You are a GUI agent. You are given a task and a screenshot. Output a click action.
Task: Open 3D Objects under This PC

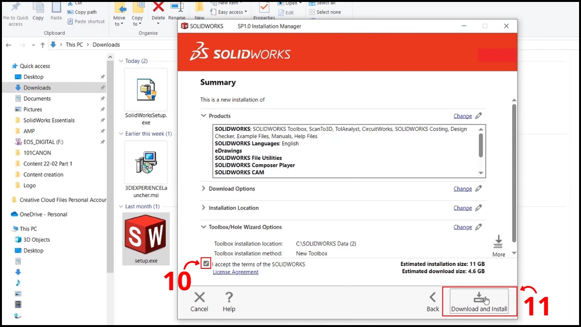tap(37, 240)
